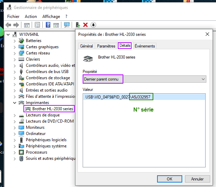Click the Lecteurs de DVD/CD-ROM icon
216x187 pixels.
coord(21,121)
